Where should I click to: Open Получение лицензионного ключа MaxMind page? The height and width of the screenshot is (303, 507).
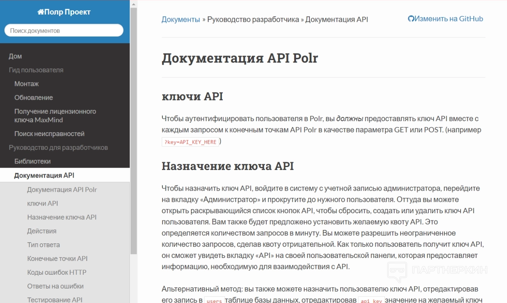[x=55, y=115]
